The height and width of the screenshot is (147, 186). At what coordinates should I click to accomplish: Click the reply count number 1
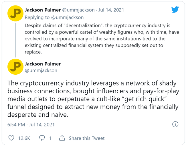coord(50,138)
